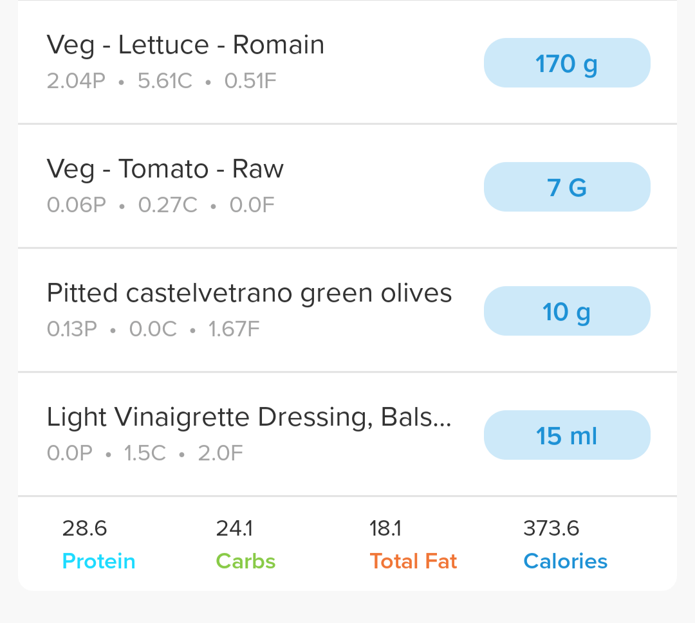Edit the 7 G tomato amount

[x=566, y=187]
